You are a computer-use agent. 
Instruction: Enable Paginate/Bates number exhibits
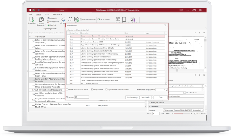click(x=106, y=89)
